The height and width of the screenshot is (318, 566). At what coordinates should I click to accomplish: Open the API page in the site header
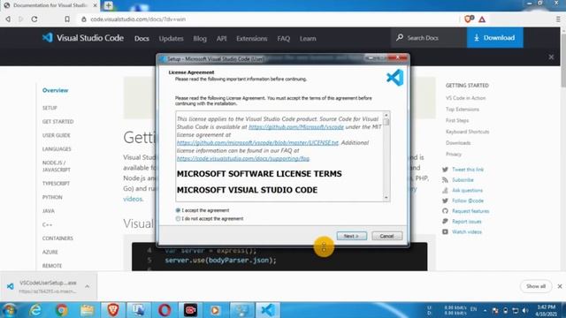pyautogui.click(x=221, y=38)
